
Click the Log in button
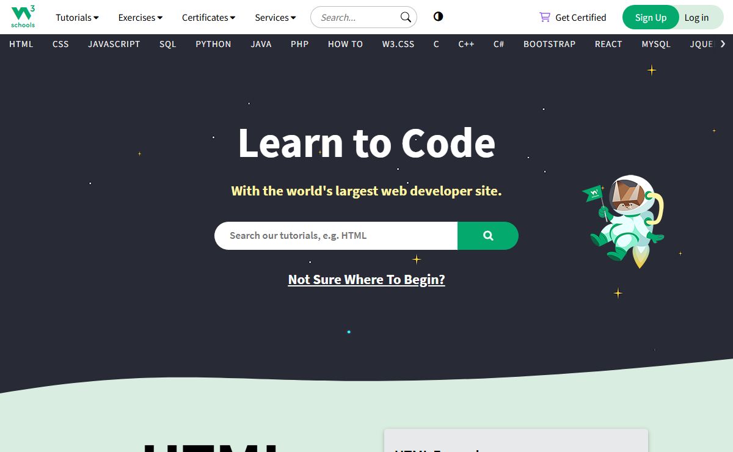[696, 17]
